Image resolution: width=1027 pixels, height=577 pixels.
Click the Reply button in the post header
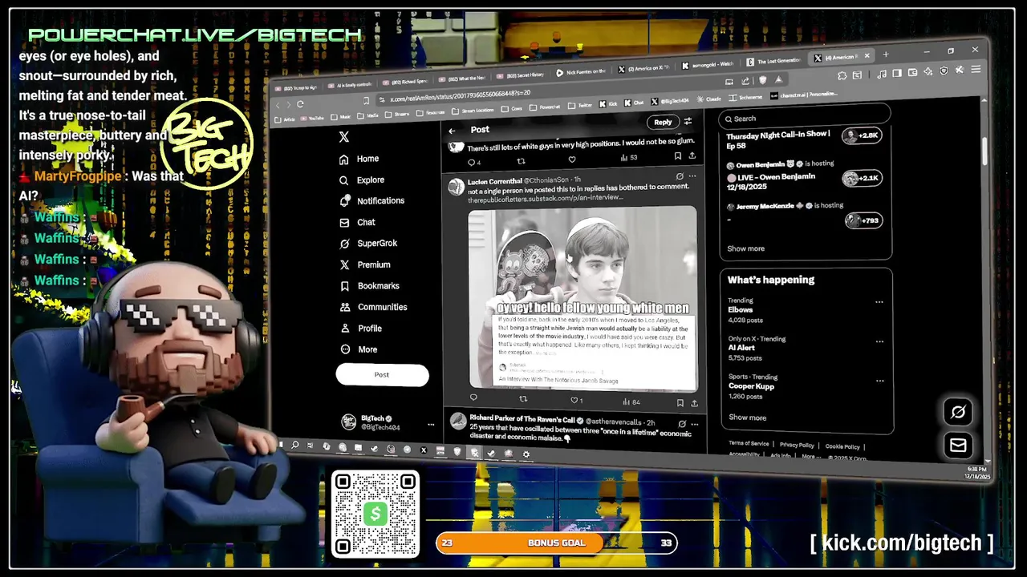click(x=663, y=123)
